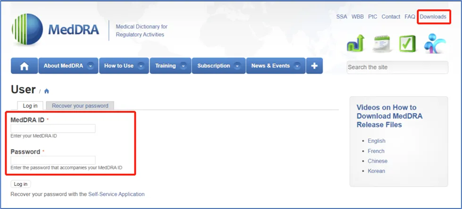Expand the News & Events menu arrow
Screen dimensions: 462x209
click(x=297, y=66)
